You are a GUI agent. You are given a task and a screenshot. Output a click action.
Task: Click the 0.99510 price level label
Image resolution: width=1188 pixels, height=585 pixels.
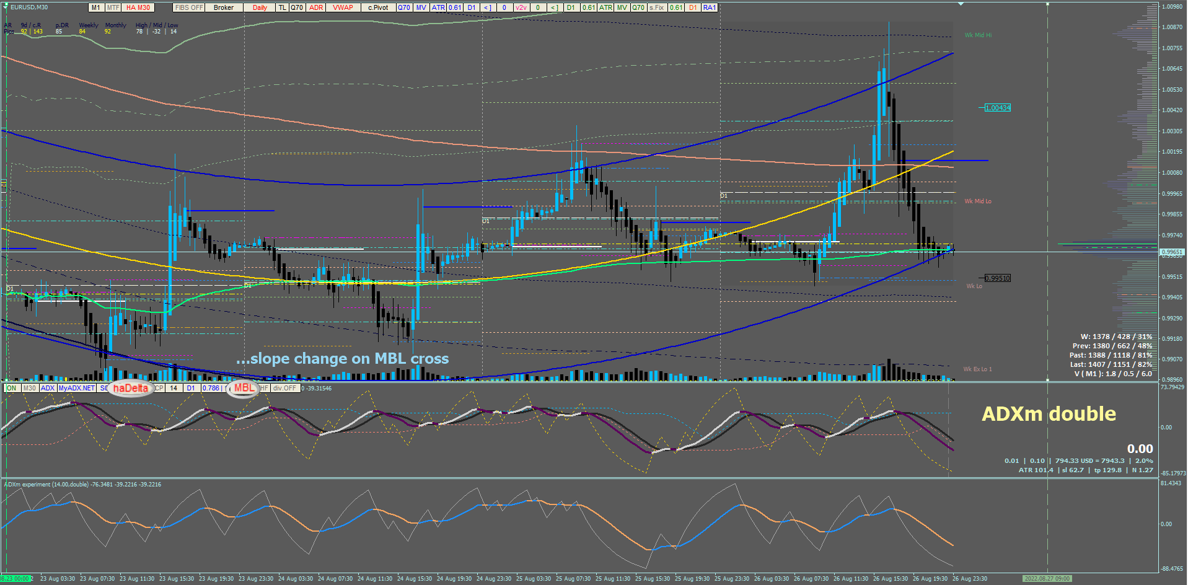(998, 278)
